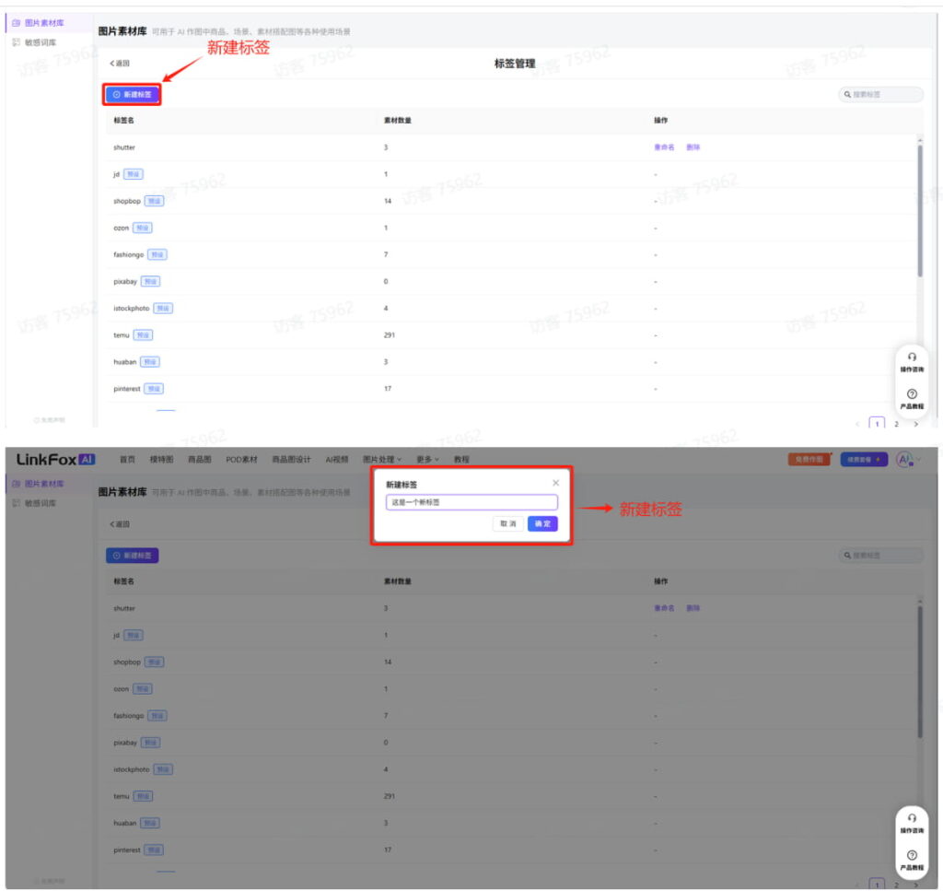
Task: Click the tag list scrollbar in the upper screenshot
Action: click(x=919, y=212)
